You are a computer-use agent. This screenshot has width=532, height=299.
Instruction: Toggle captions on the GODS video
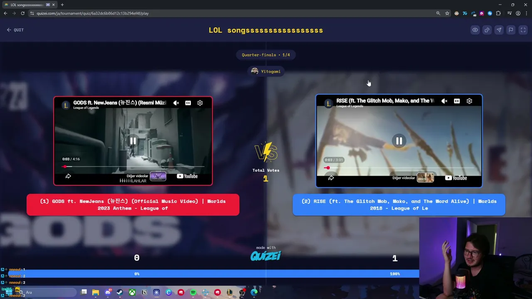(x=188, y=103)
